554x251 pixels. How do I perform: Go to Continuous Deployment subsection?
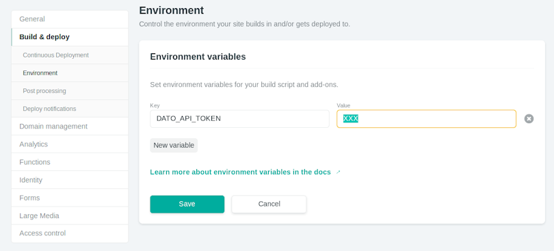coord(70,55)
